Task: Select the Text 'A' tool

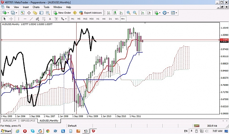Action: [50, 19]
